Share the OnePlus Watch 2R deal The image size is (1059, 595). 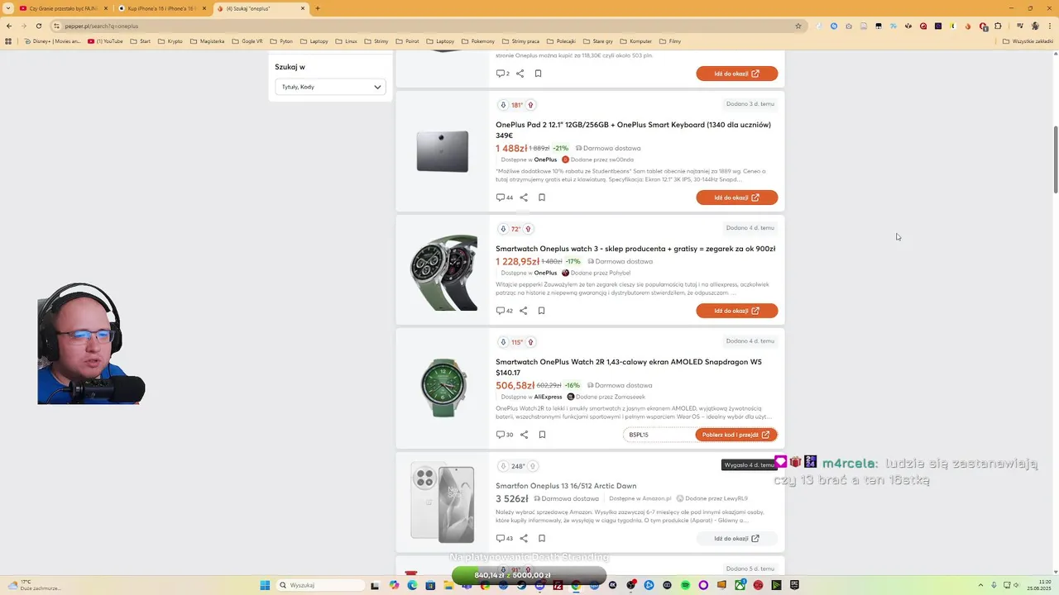point(524,435)
